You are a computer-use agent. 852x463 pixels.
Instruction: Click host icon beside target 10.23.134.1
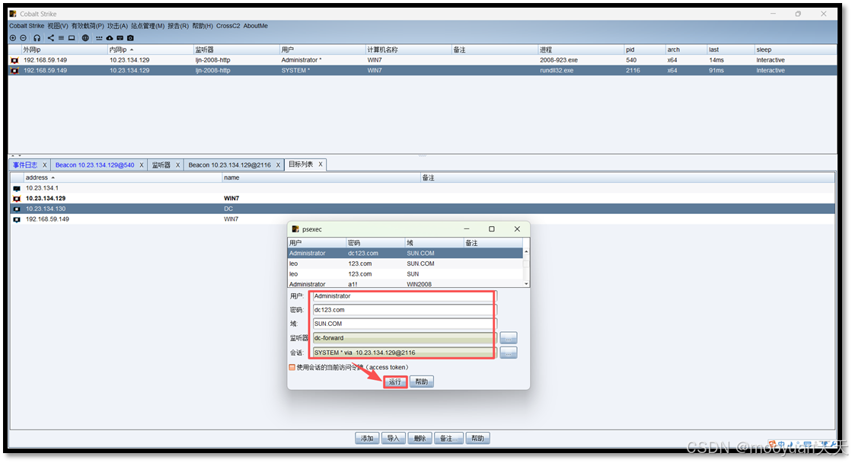[x=17, y=189]
